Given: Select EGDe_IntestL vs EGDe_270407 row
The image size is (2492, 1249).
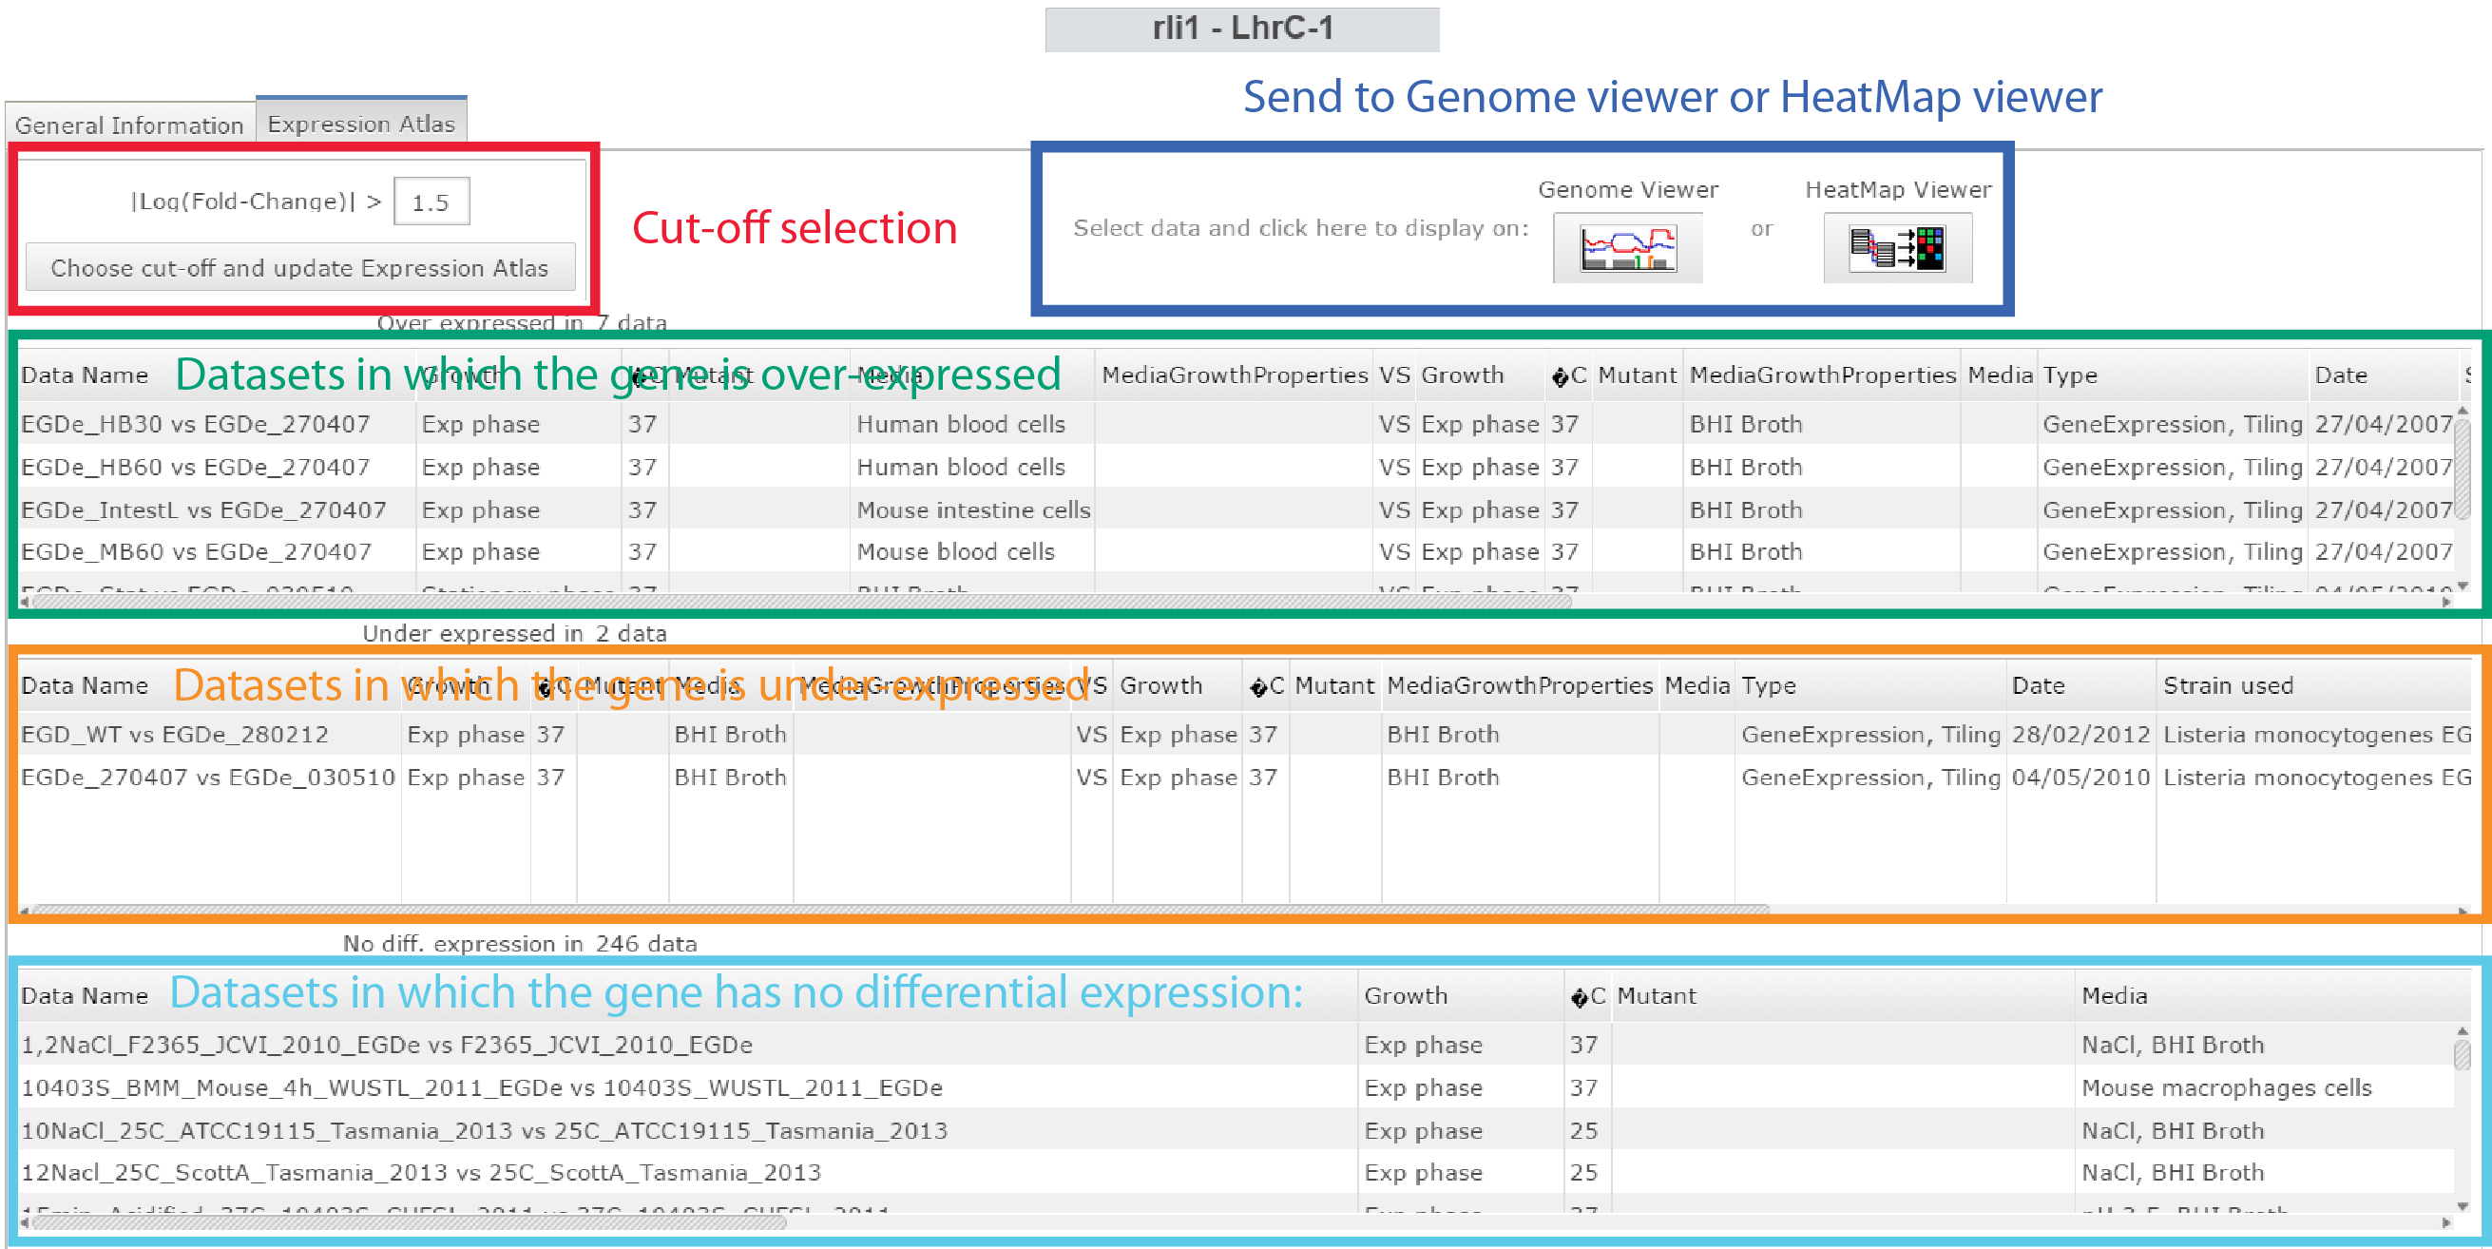Looking at the screenshot, I should (203, 509).
